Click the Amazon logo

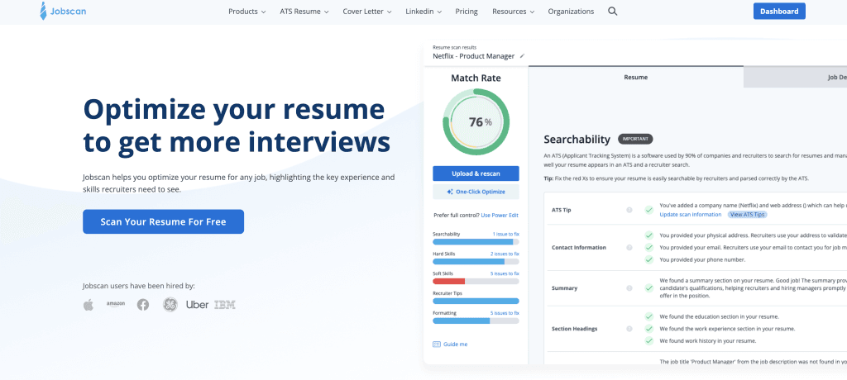116,305
